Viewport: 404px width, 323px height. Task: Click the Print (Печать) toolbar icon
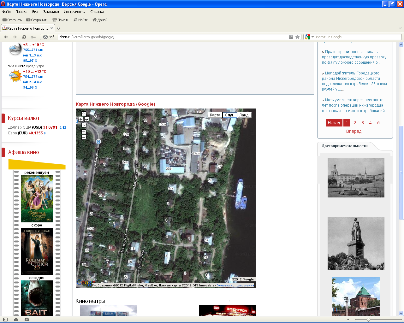pyautogui.click(x=55, y=20)
